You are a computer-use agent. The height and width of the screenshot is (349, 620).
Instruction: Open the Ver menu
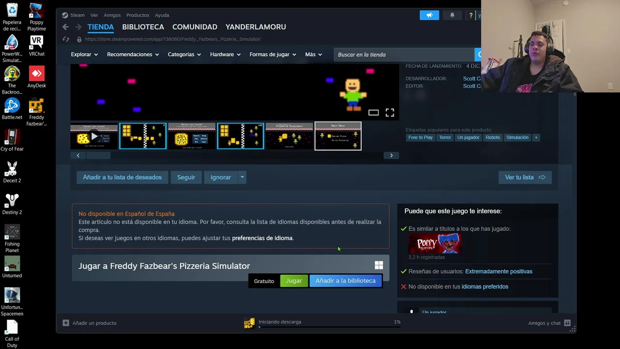point(94,15)
